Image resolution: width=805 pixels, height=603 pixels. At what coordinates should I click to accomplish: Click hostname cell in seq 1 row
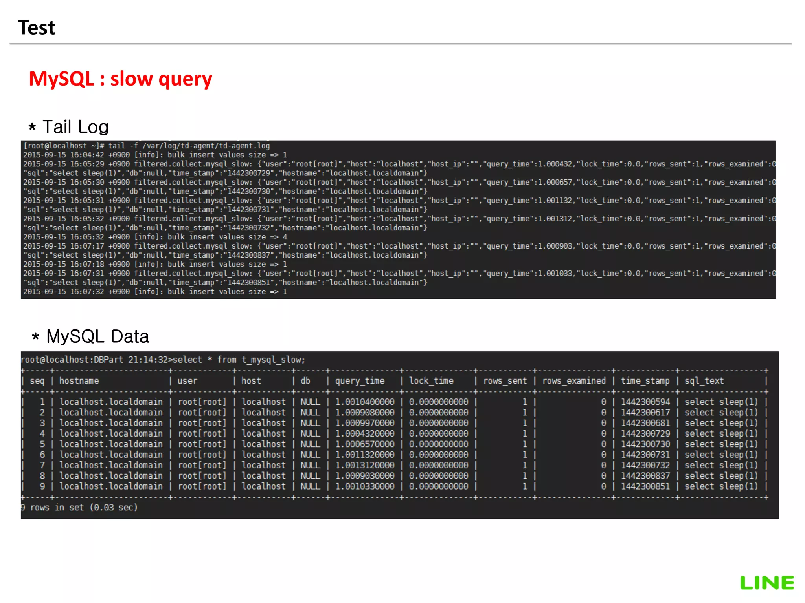tap(111, 402)
